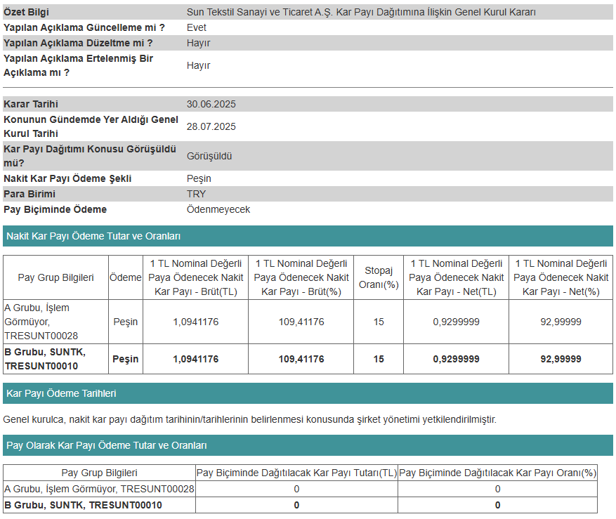
Task: Click the 'Kar Payı - Net(%)' column header
Action: [x=561, y=278]
